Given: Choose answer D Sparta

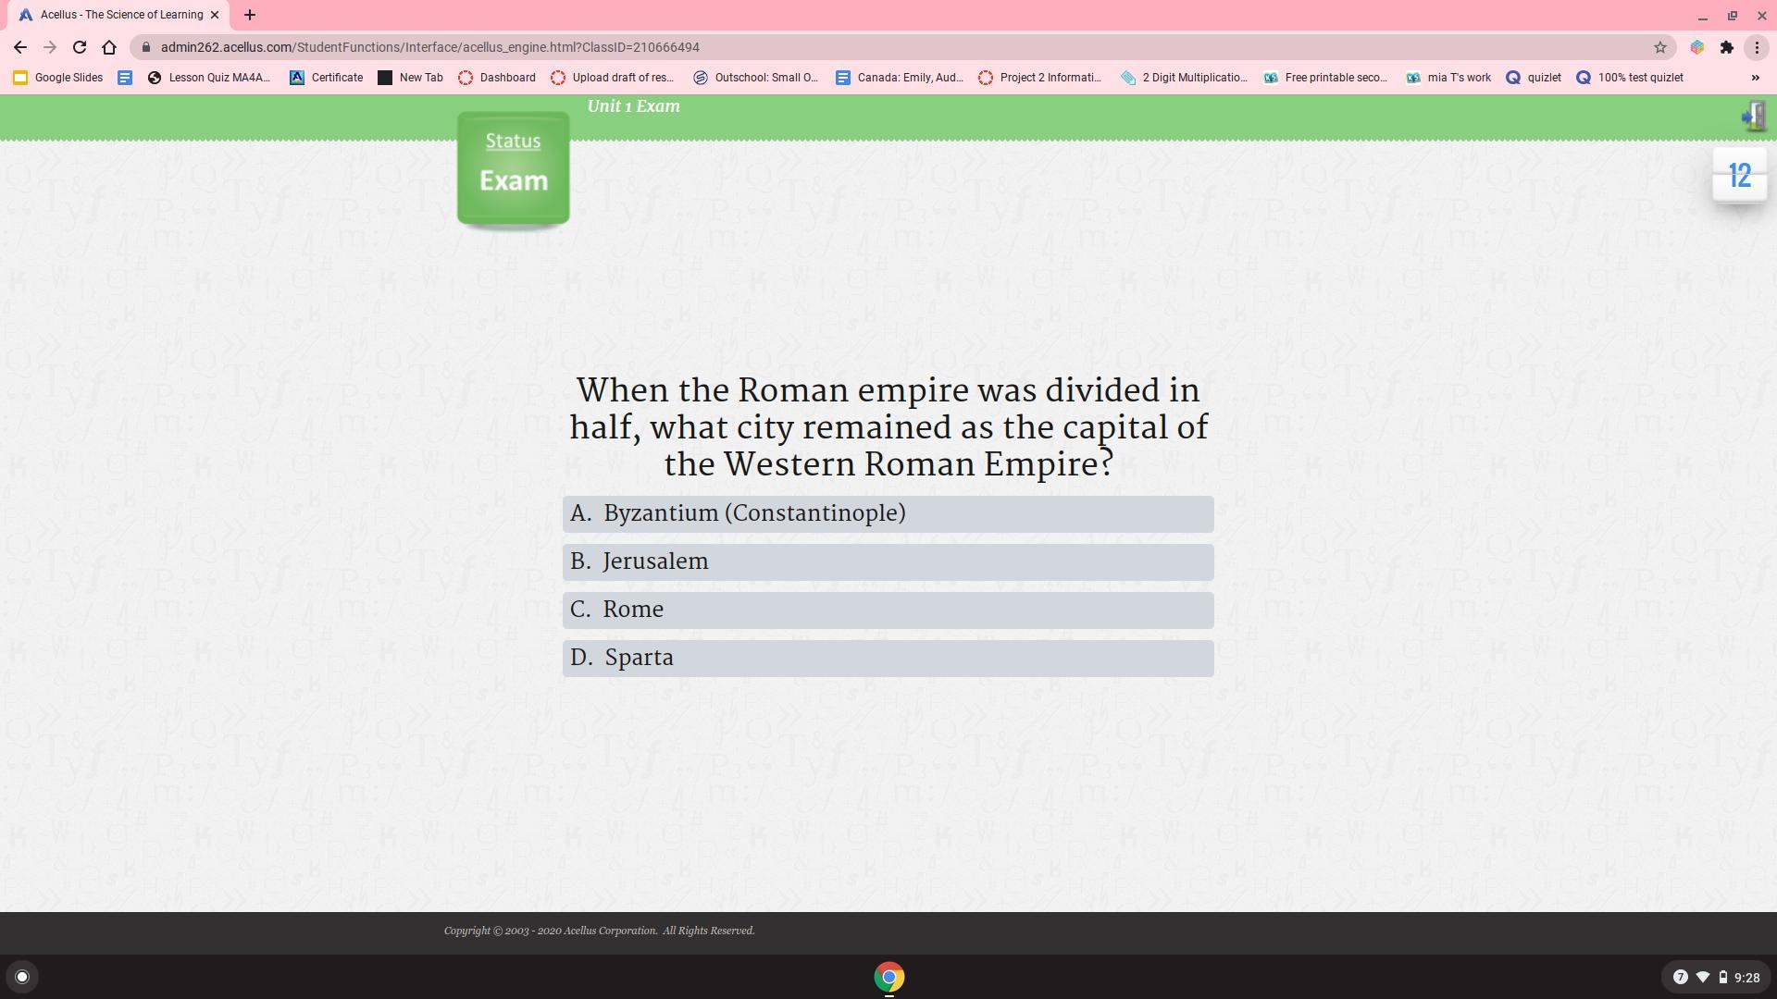Looking at the screenshot, I should [888, 659].
